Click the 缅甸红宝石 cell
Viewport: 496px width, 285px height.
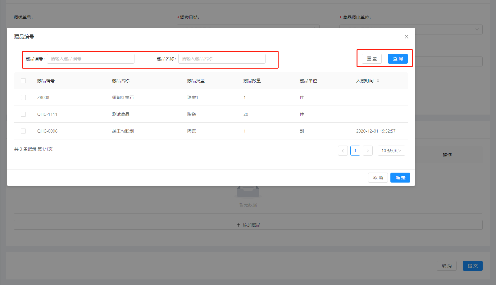click(x=123, y=97)
